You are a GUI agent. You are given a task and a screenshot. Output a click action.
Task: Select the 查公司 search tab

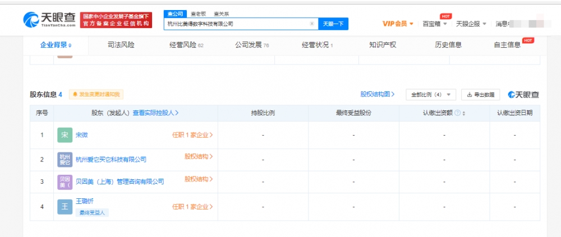tap(175, 14)
